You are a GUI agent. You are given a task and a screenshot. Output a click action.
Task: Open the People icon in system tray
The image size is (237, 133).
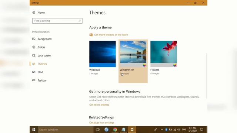156,130
